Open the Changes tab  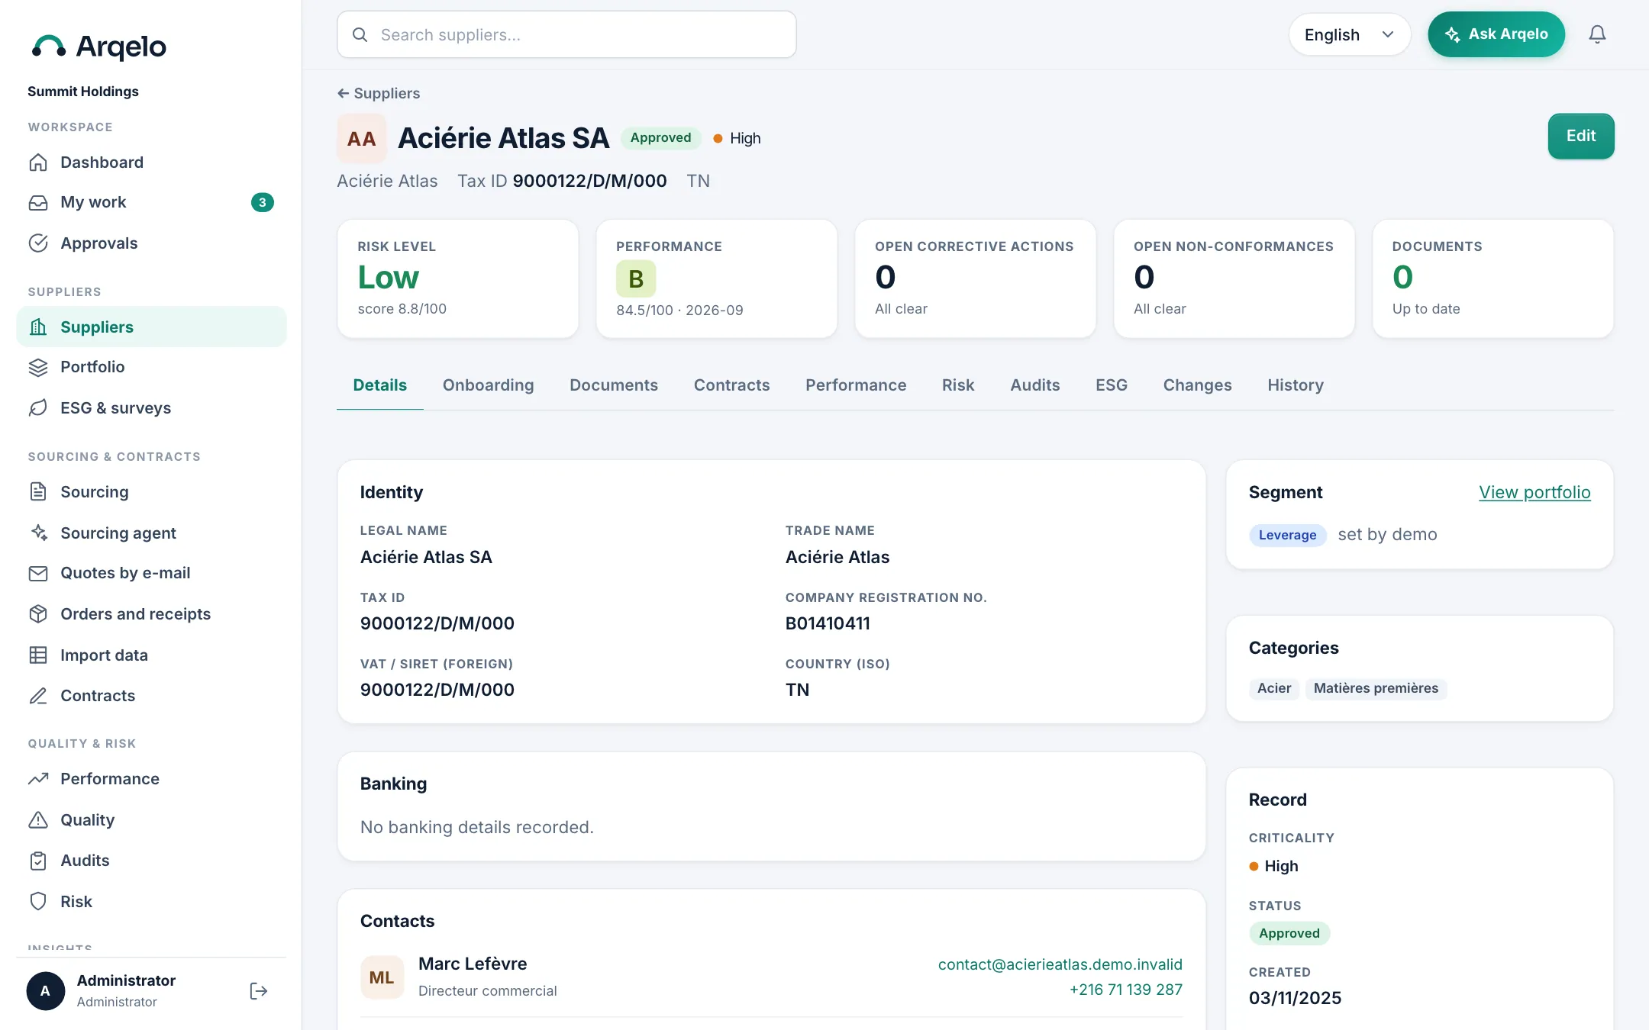coord(1197,385)
